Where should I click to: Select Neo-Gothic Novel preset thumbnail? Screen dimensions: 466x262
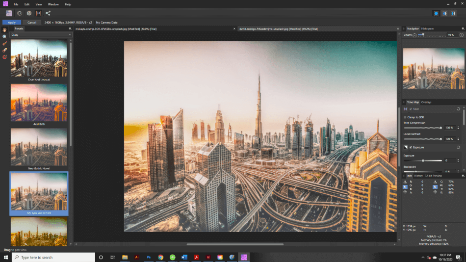[39, 147]
